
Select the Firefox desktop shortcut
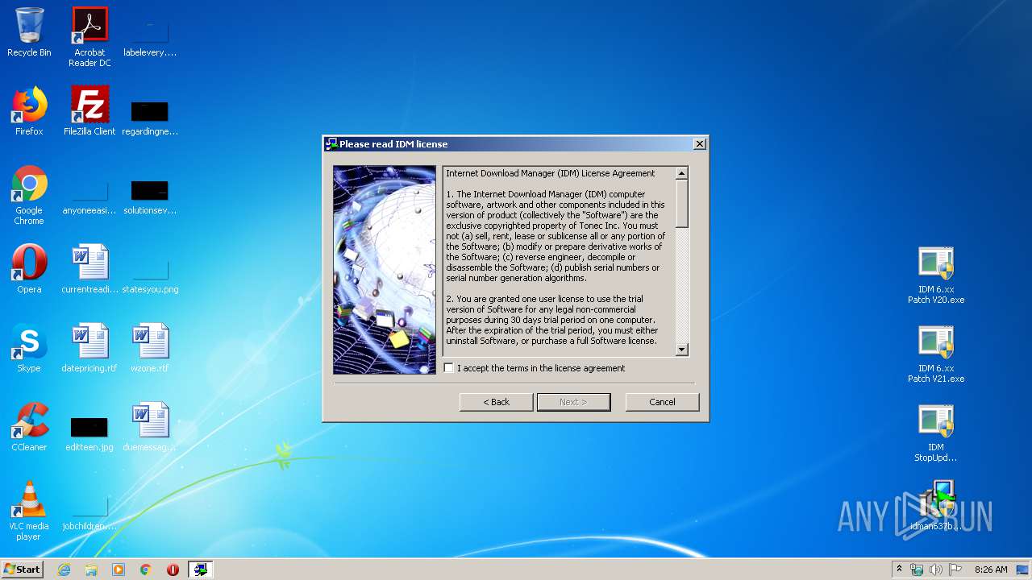[x=29, y=111]
